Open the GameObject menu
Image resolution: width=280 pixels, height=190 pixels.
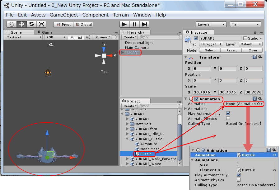point(64,15)
